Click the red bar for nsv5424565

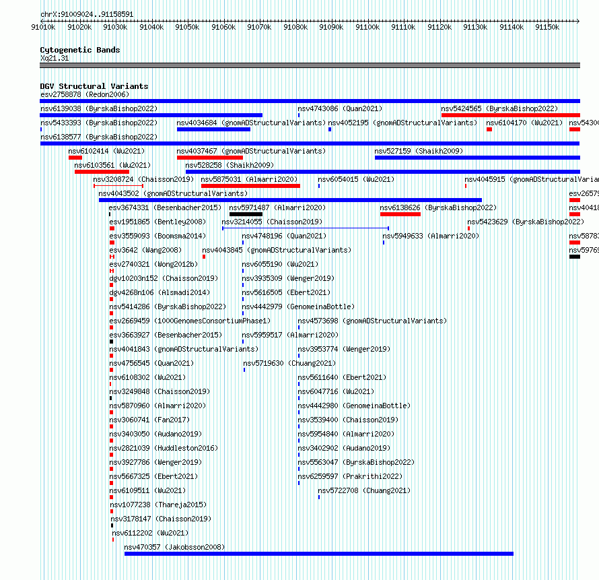(511, 115)
